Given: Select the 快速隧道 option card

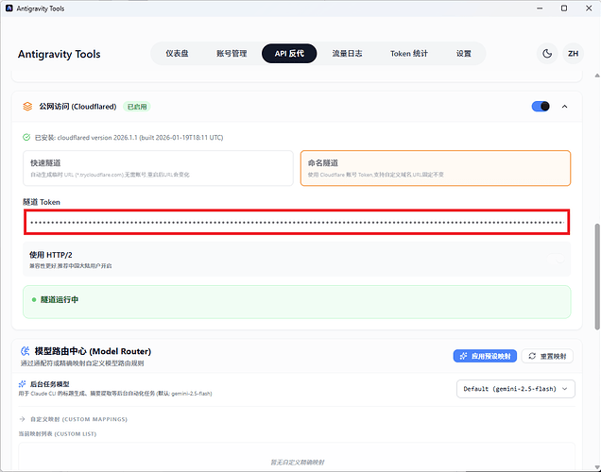Looking at the screenshot, I should (158, 168).
